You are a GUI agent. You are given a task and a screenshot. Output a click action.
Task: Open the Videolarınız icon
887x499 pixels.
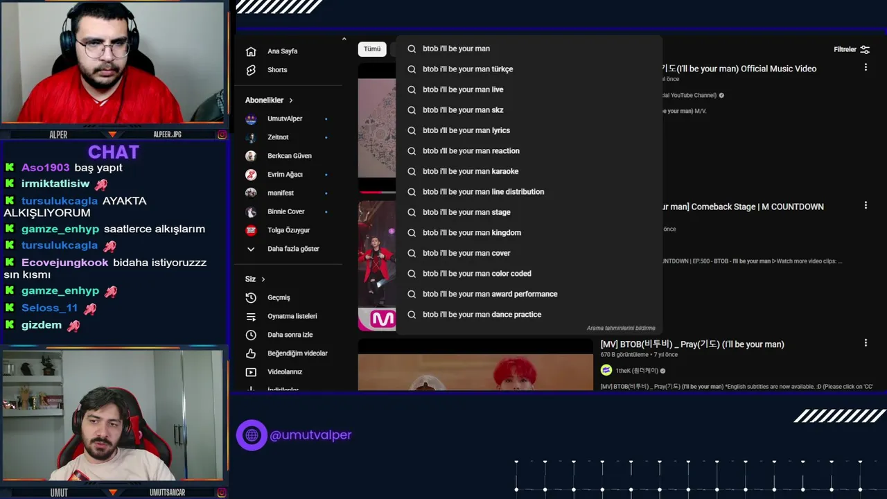click(251, 372)
